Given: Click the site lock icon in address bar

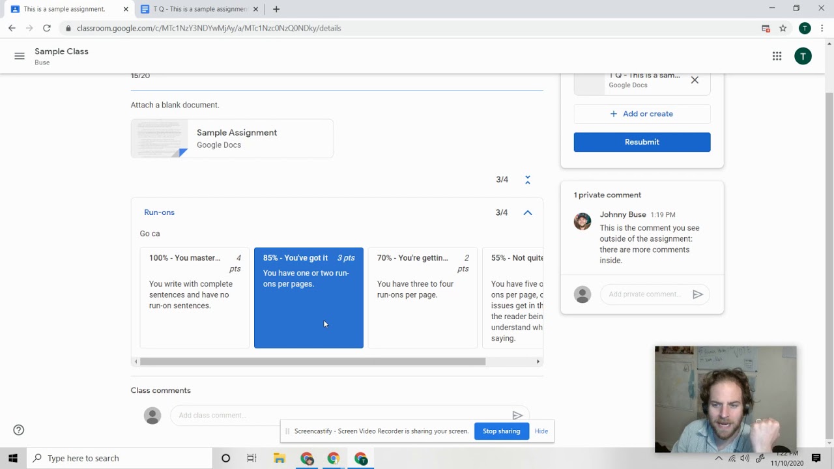Looking at the screenshot, I should tap(68, 28).
